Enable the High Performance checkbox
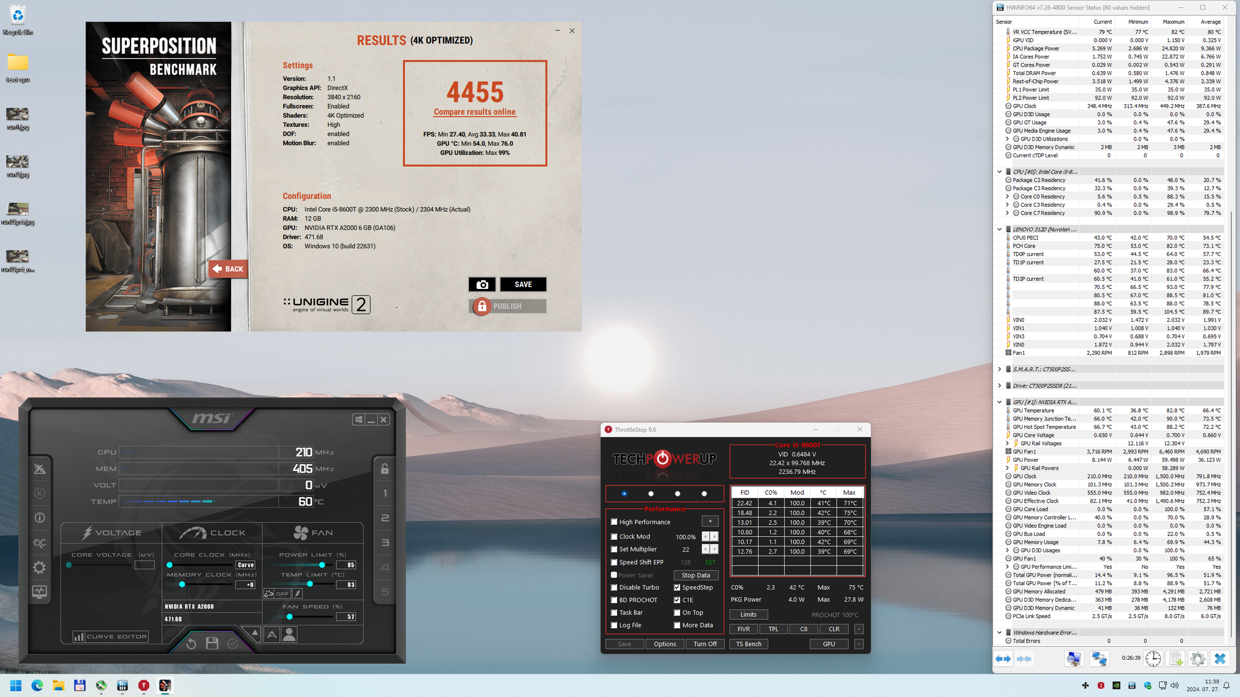Viewport: 1240px width, 697px height. [x=614, y=522]
